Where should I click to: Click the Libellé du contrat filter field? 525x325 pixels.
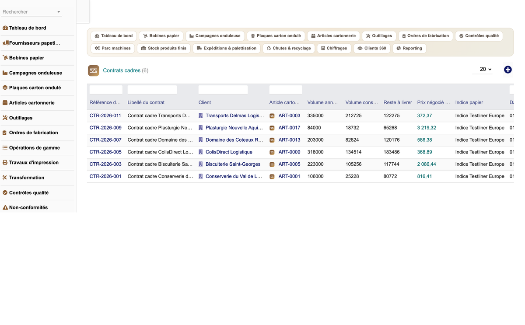152,90
